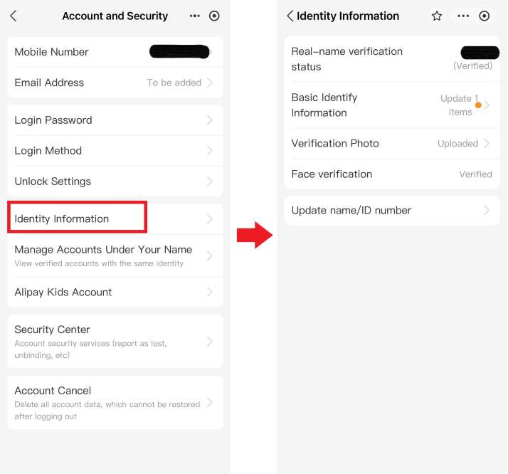Open Email Address To be added row
The height and width of the screenshot is (474, 508).
115,83
